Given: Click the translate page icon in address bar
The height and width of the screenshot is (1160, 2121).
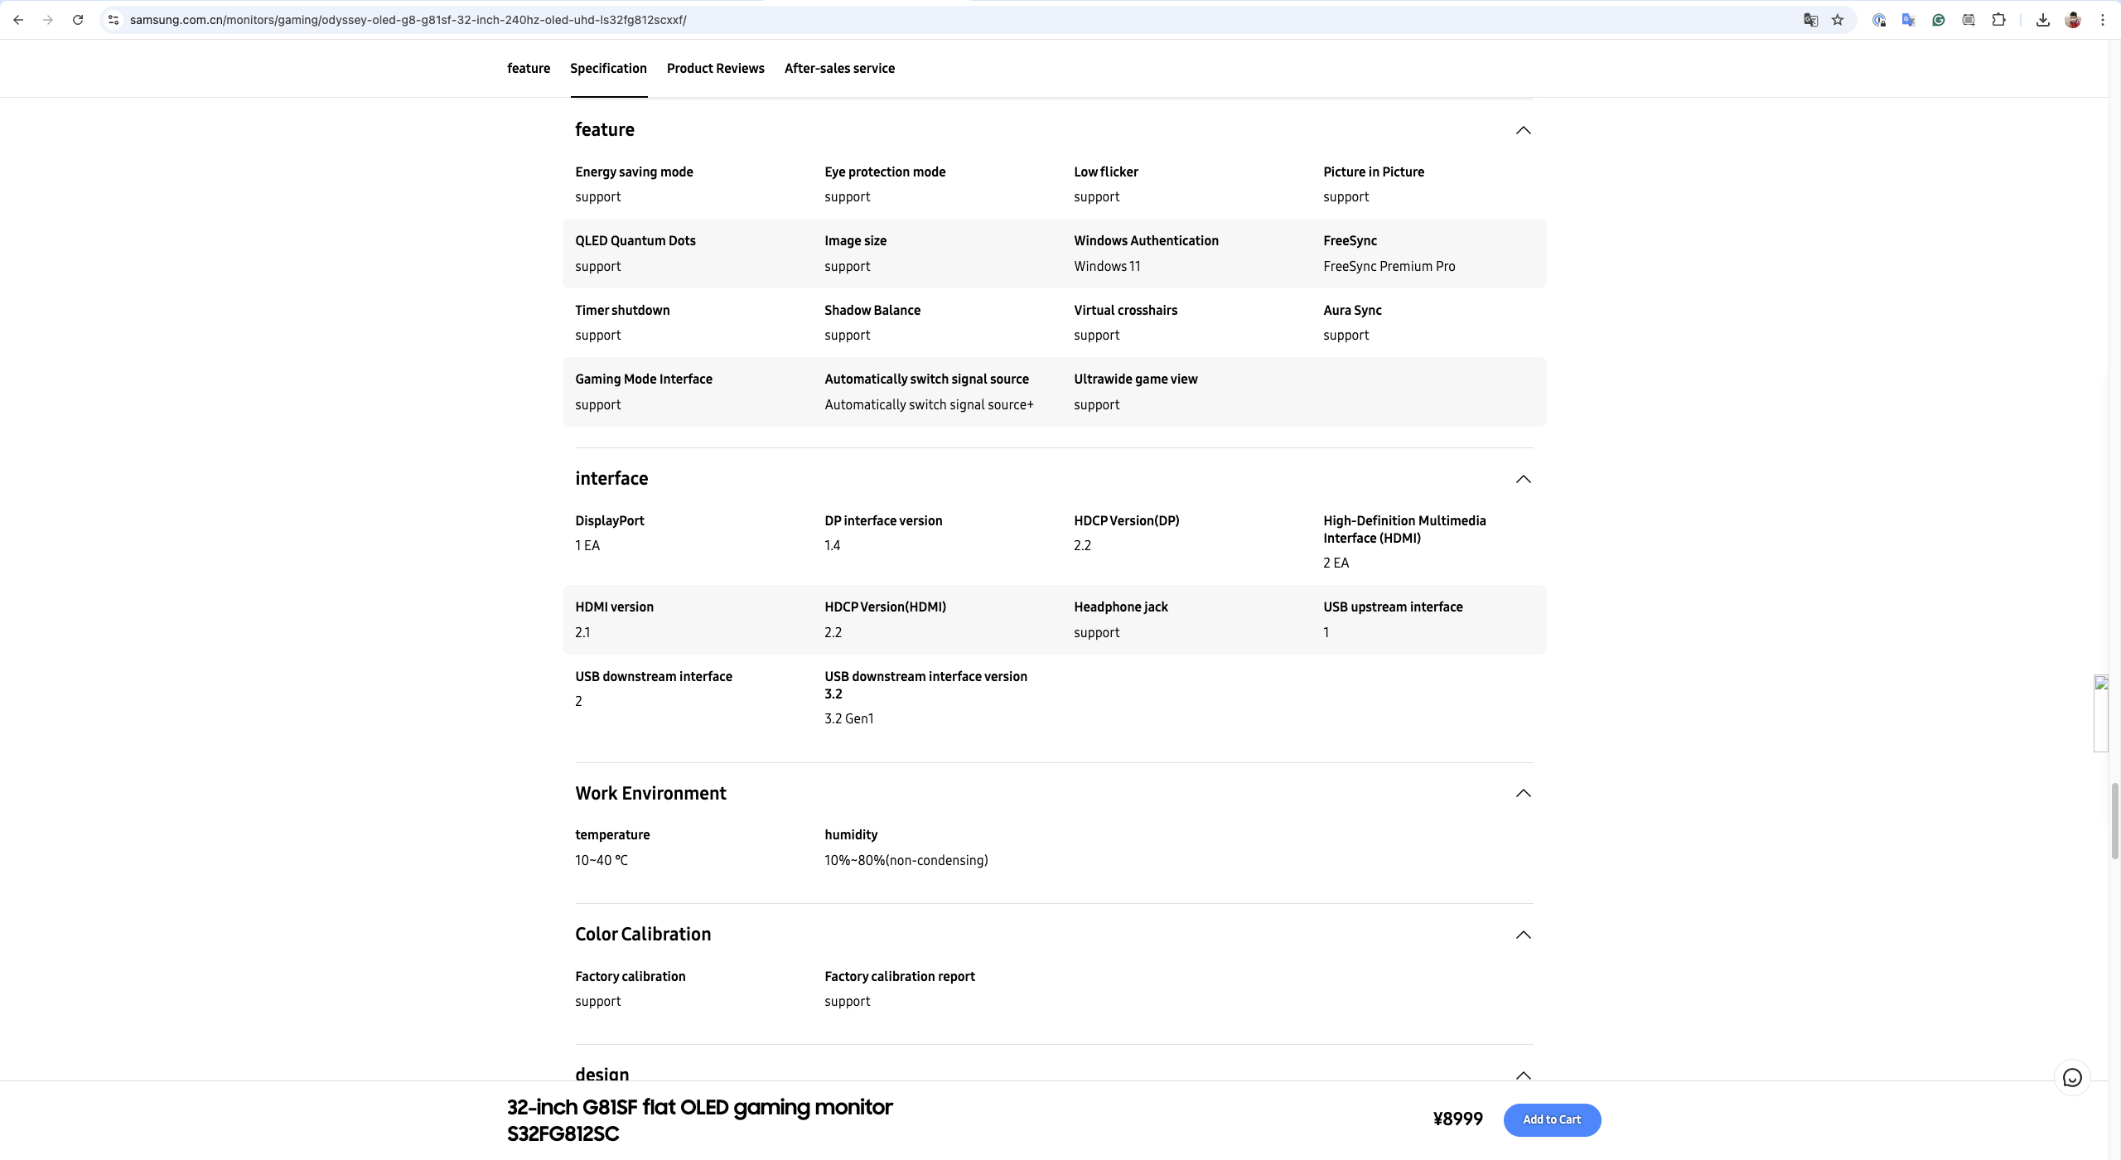Looking at the screenshot, I should pos(1810,20).
